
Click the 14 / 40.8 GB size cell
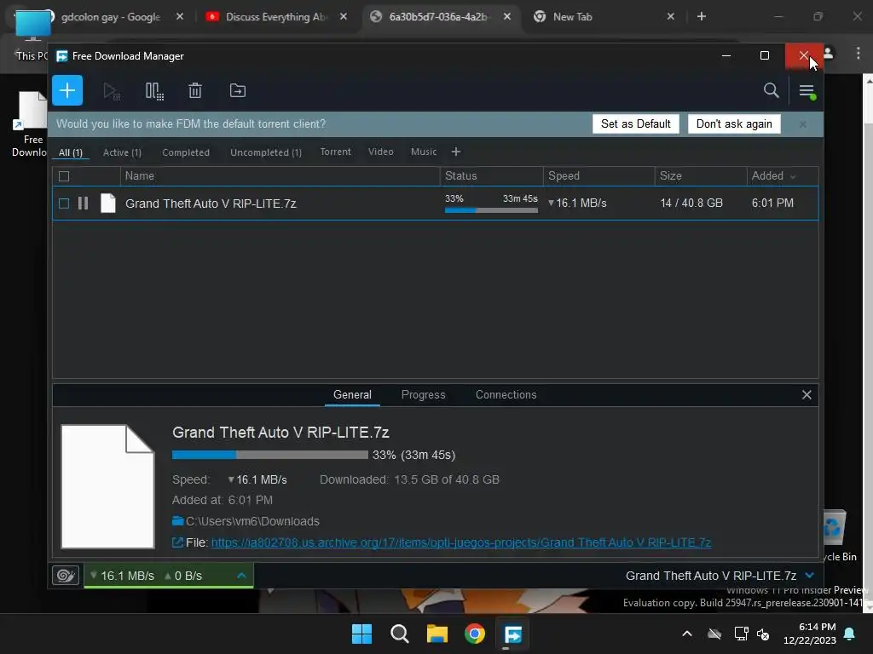[691, 203]
